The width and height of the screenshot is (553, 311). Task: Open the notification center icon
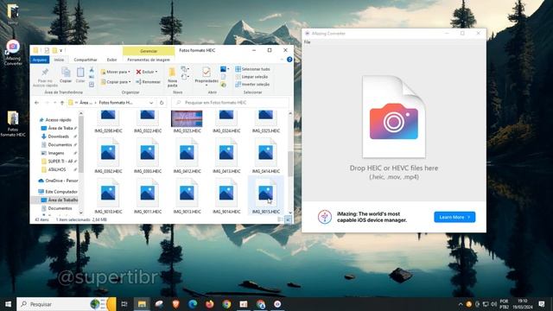click(x=542, y=304)
